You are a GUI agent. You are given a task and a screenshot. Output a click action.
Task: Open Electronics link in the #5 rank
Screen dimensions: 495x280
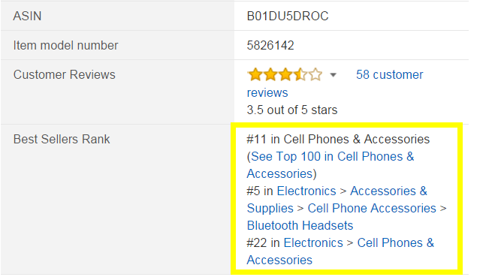[x=306, y=191]
